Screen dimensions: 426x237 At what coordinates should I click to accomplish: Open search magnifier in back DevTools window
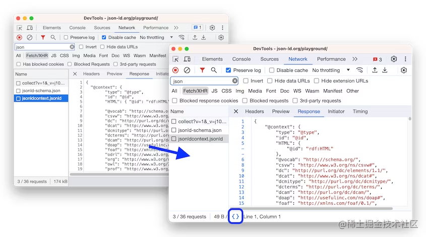click(53, 37)
